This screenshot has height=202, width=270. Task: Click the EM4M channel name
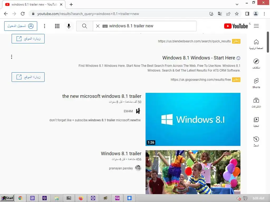click(128, 111)
